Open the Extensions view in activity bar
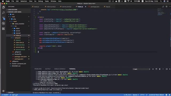The height and width of the screenshot is (96, 171). click(3, 29)
